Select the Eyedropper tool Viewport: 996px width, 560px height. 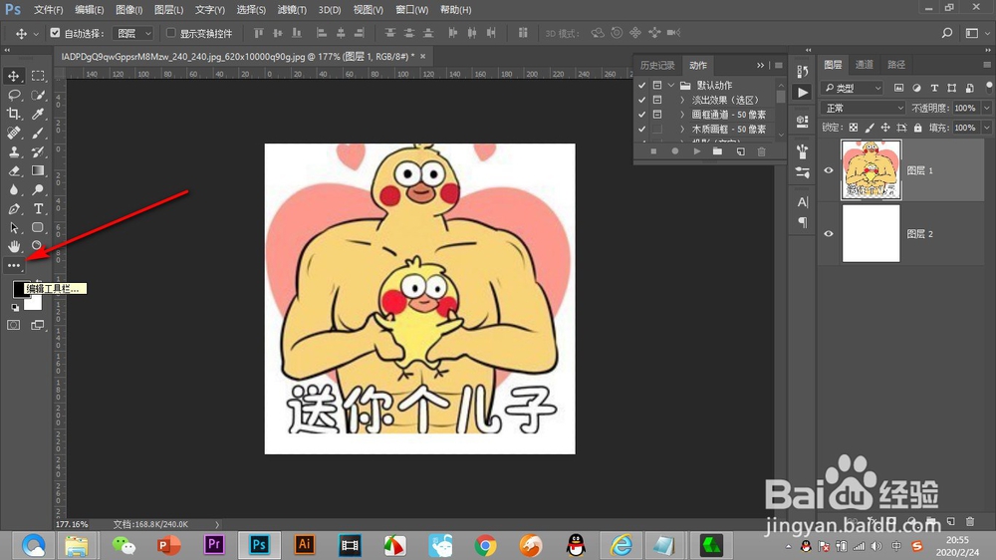38,114
